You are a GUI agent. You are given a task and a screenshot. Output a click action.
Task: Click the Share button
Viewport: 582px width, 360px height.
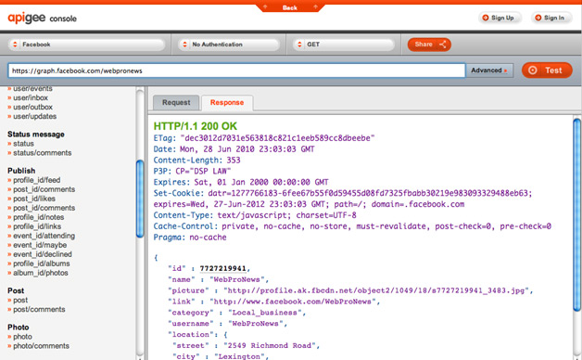tap(429, 45)
